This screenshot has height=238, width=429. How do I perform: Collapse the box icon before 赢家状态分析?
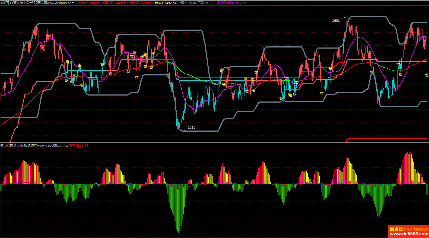click(x=11, y=3)
